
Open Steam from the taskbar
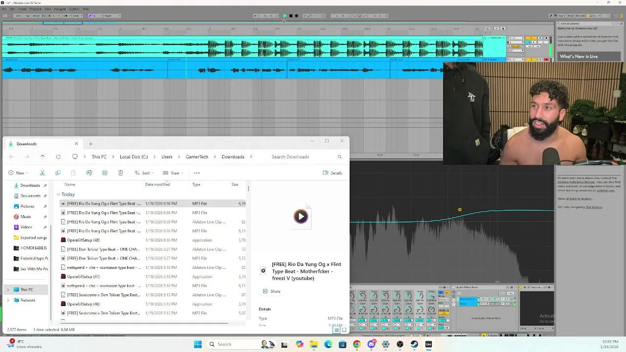[x=414, y=344]
